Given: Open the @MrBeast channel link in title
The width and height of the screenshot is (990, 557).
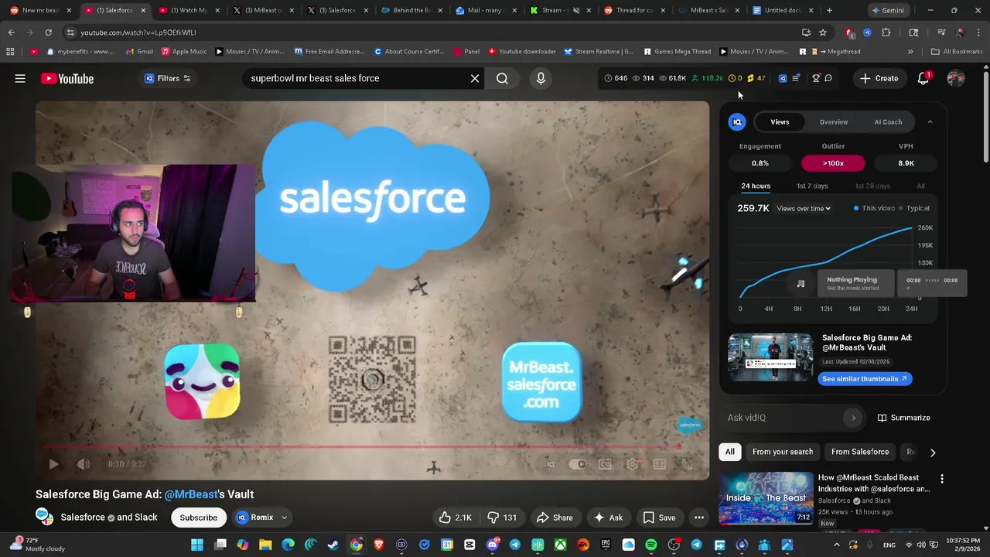Looking at the screenshot, I should pyautogui.click(x=191, y=494).
